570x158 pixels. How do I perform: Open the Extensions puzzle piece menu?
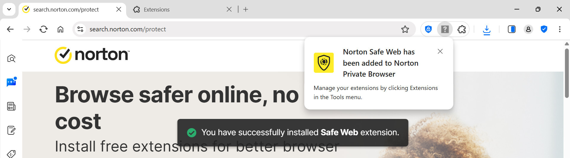(x=462, y=29)
